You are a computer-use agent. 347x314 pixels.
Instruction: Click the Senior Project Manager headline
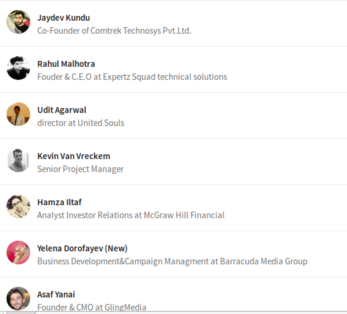(80, 169)
